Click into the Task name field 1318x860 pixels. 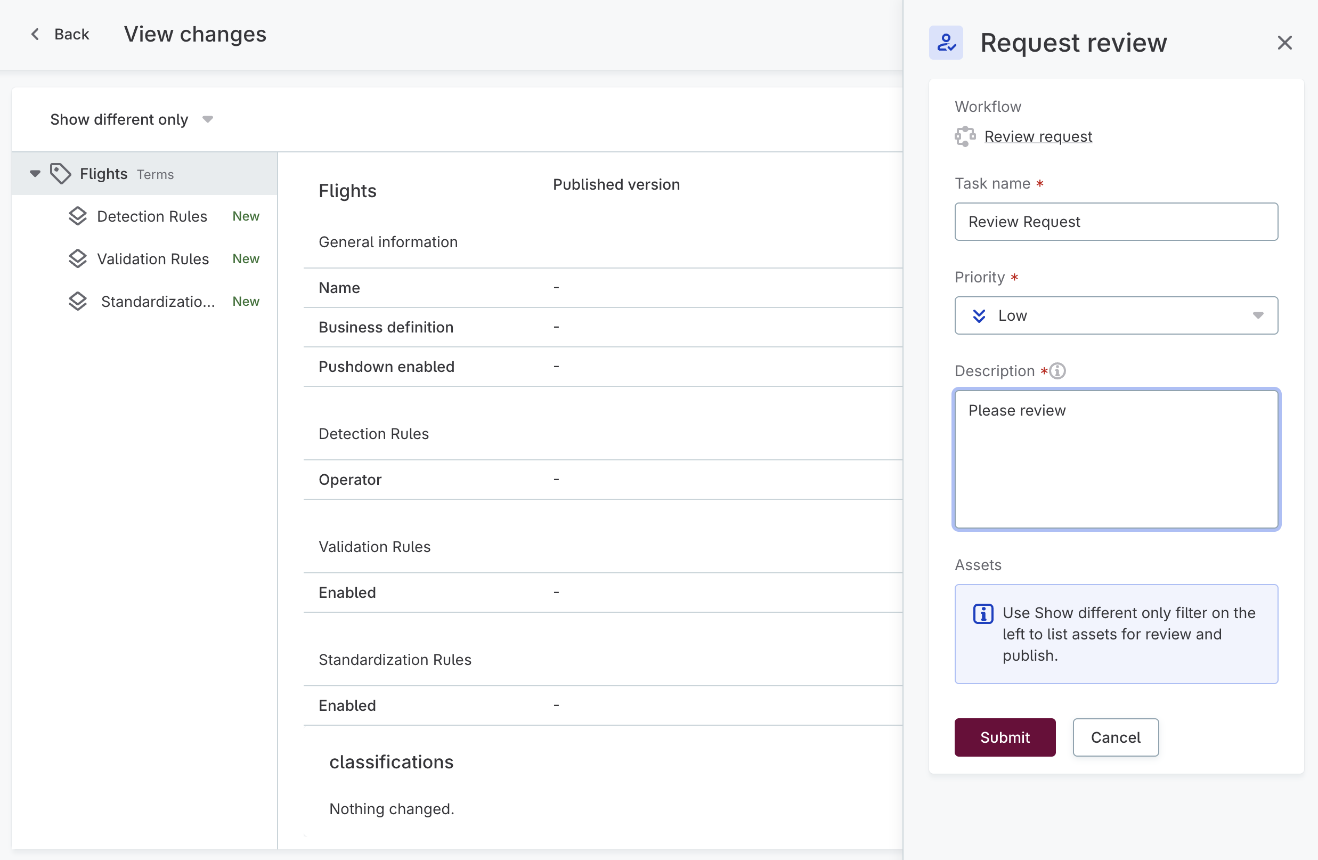click(x=1116, y=222)
